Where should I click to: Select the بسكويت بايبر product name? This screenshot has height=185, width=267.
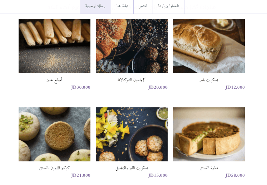[x=209, y=80]
